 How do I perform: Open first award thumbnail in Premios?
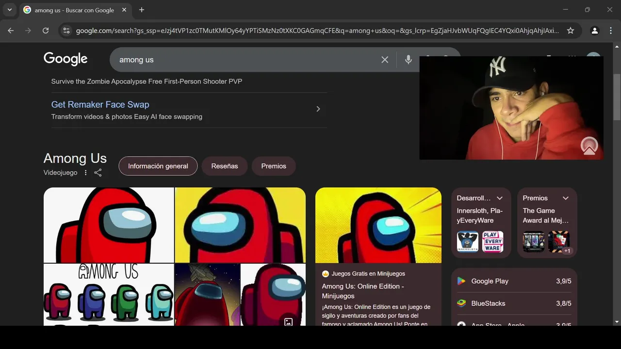click(534, 241)
